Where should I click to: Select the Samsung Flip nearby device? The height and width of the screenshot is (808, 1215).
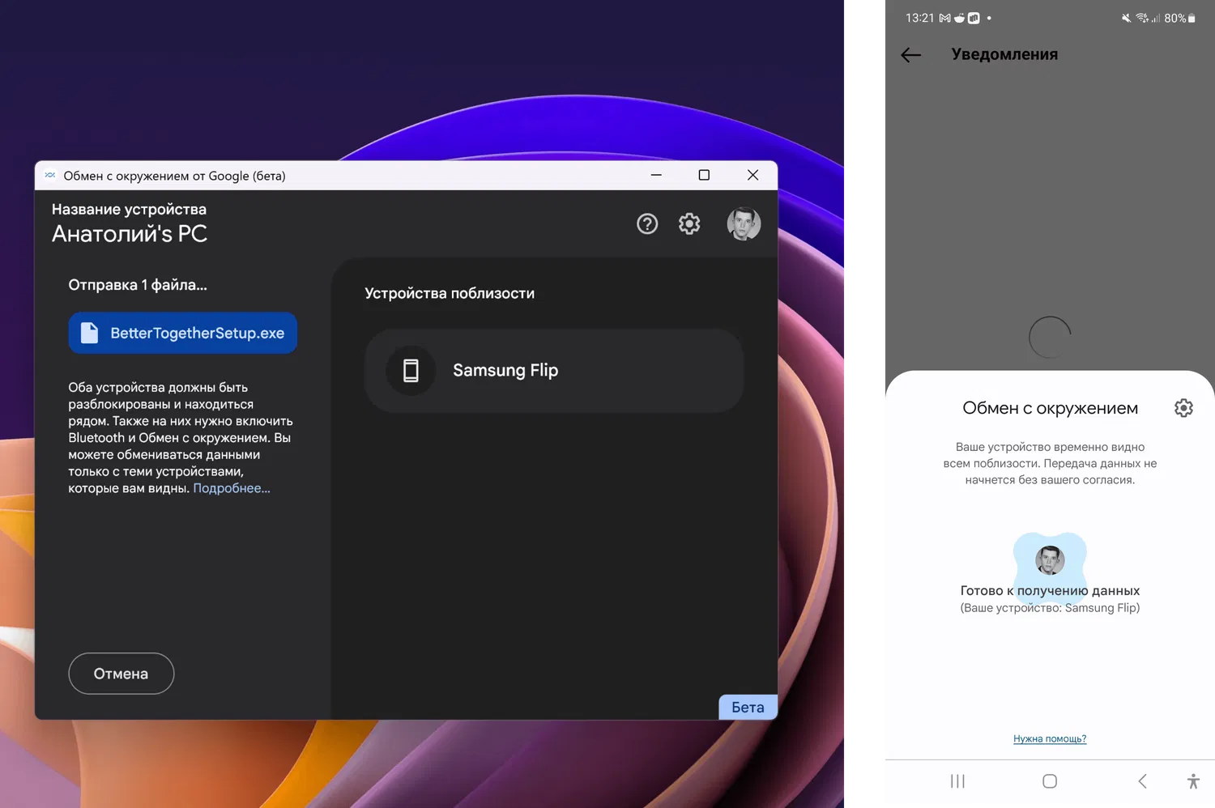click(554, 371)
